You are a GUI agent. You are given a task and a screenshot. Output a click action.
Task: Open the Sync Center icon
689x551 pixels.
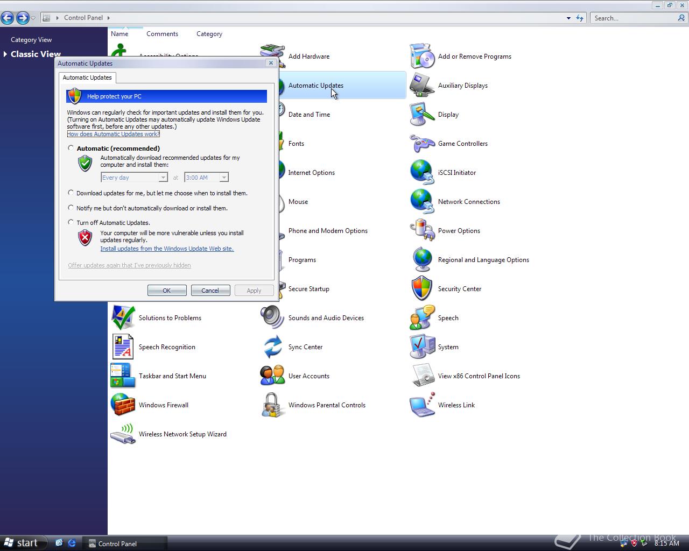click(x=272, y=347)
